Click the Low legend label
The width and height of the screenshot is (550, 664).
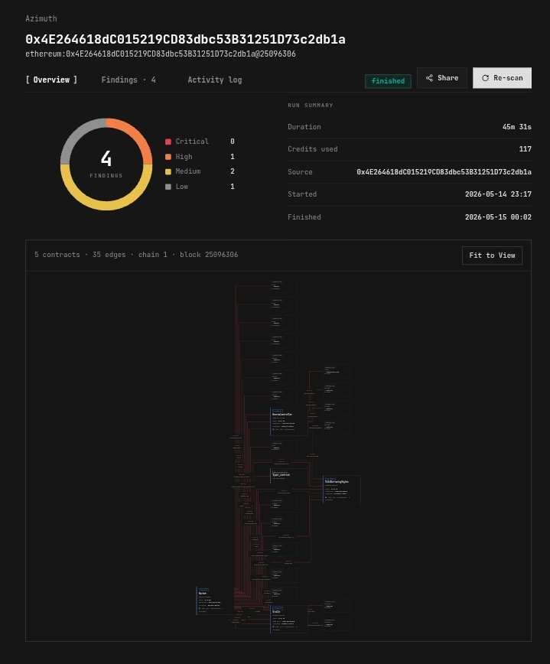tap(181, 187)
